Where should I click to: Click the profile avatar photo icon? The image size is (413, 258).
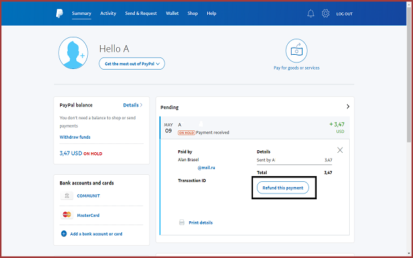click(74, 53)
